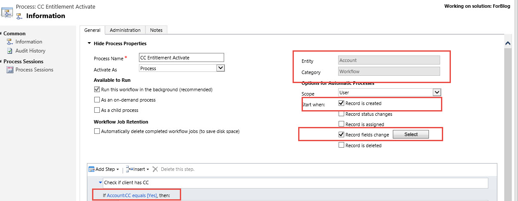Screen dimensions: 518x201
Task: Click the Information icon in the sidebar
Action: [x=10, y=42]
